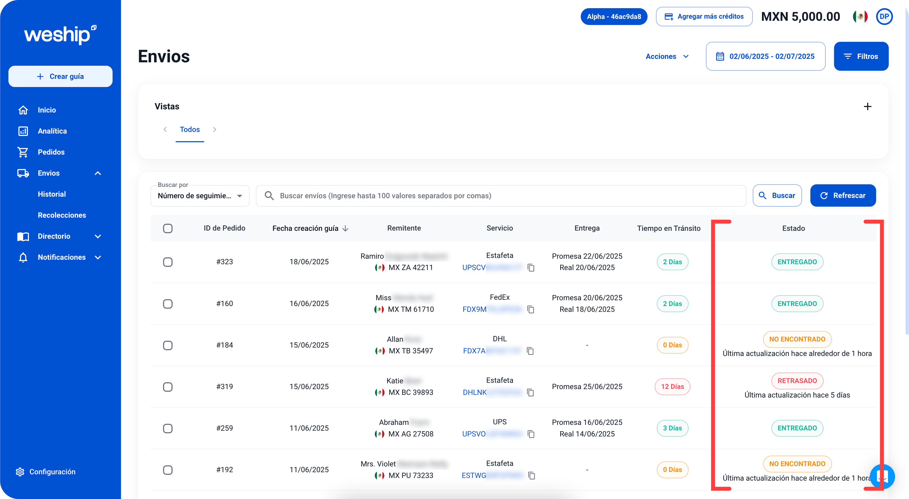This screenshot has height=499, width=909.
Task: Click the calendar icon in date range
Action: (x=720, y=57)
